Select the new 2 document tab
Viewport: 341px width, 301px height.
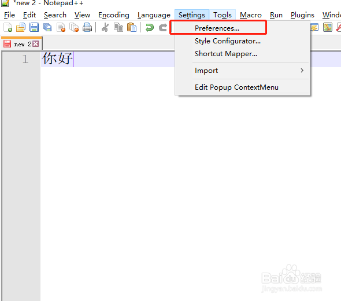pos(22,44)
